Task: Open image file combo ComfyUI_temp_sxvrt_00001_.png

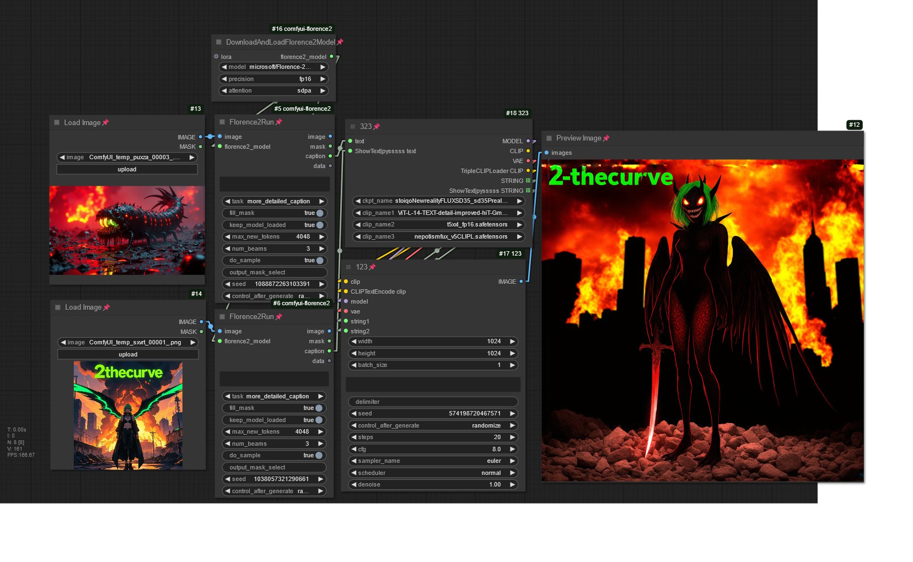Action: (x=128, y=342)
